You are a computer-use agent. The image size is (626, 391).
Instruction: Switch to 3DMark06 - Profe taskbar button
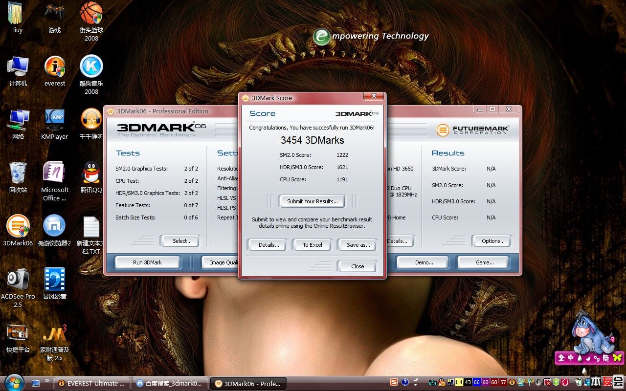[248, 383]
